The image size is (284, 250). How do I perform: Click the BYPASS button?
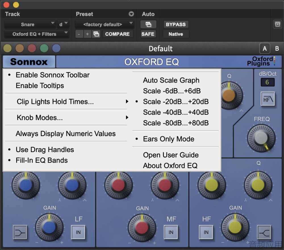click(x=176, y=24)
